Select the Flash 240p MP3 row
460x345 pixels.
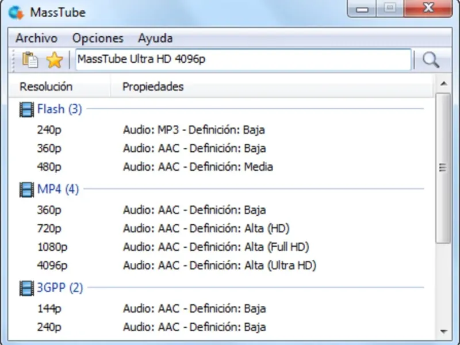click(x=221, y=130)
